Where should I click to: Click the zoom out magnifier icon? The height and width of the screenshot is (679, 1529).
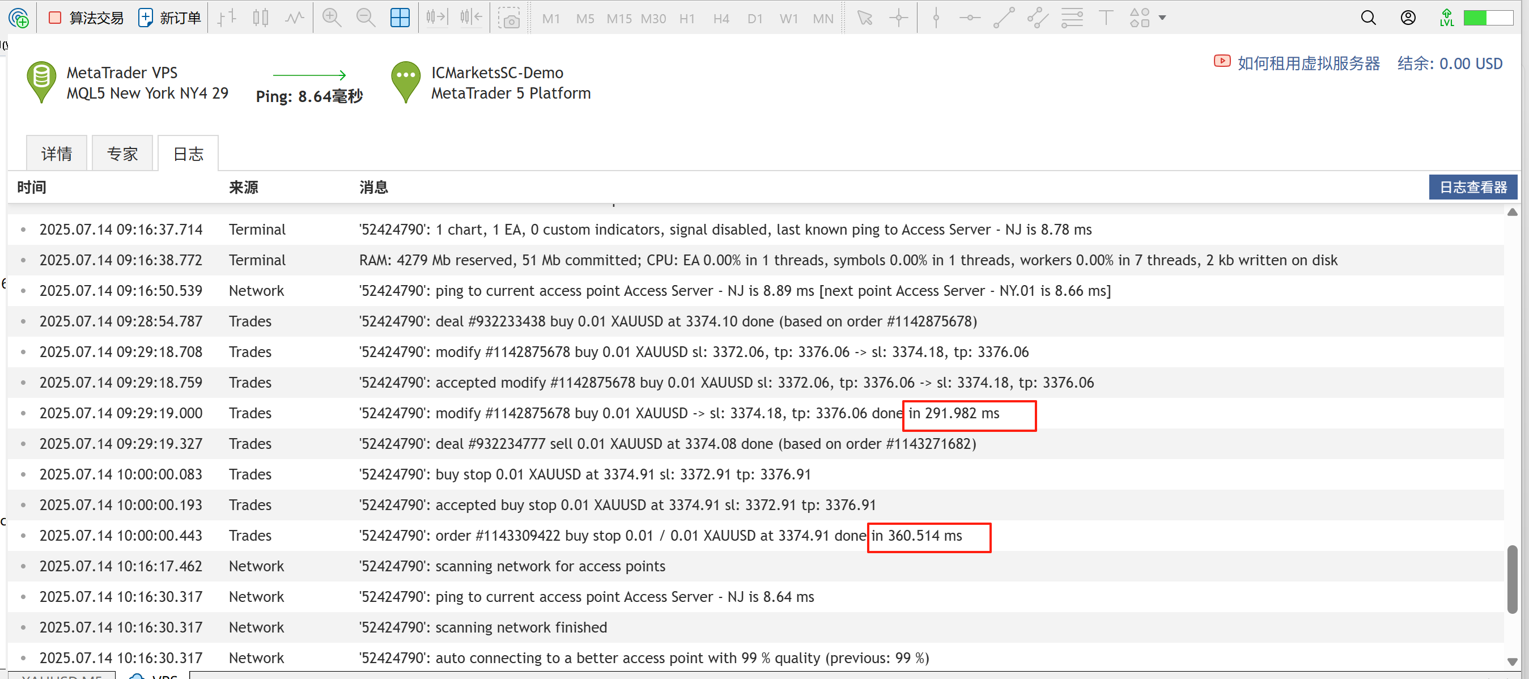(x=365, y=18)
